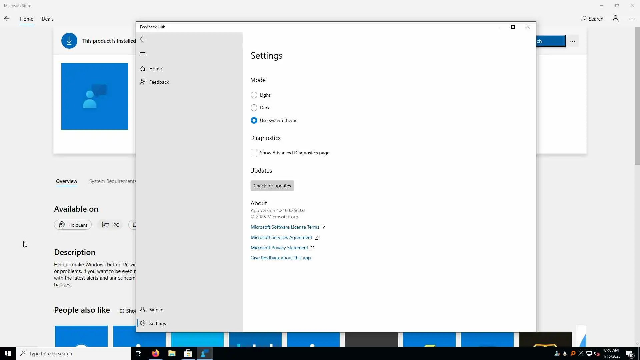Switch to the Overview tab
The image size is (640, 360).
pos(66,181)
